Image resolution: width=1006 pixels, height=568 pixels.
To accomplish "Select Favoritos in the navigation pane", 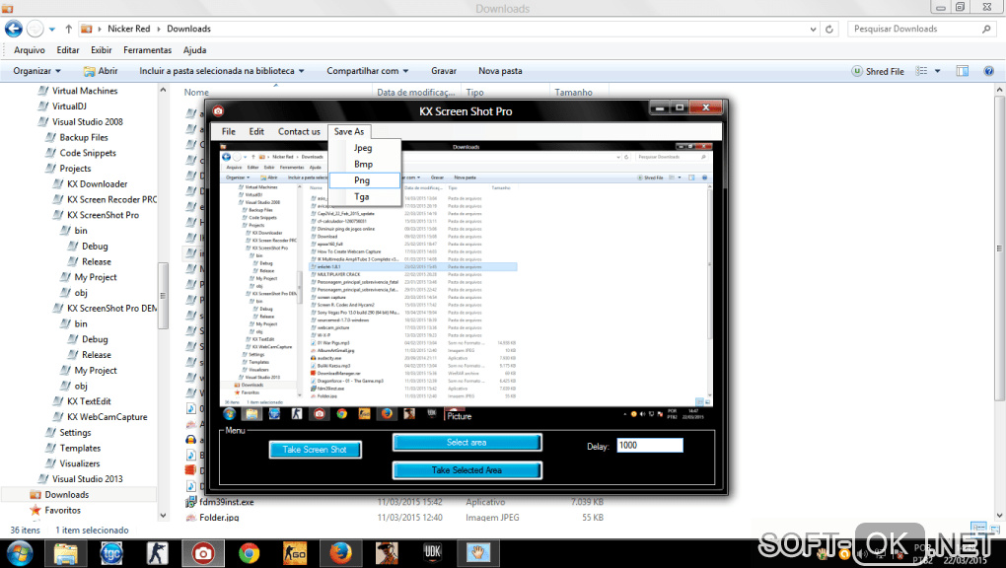I will point(55,510).
